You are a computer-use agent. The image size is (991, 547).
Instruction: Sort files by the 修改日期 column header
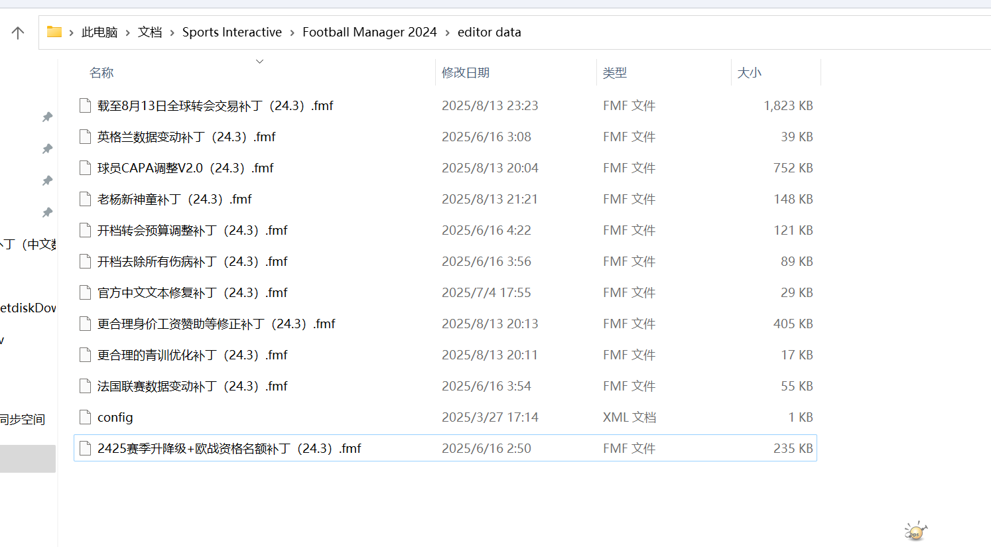pyautogui.click(x=466, y=73)
